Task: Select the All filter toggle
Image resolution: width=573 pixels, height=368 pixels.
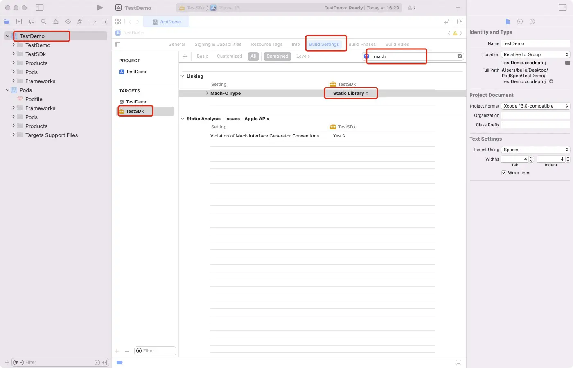Action: click(x=253, y=56)
